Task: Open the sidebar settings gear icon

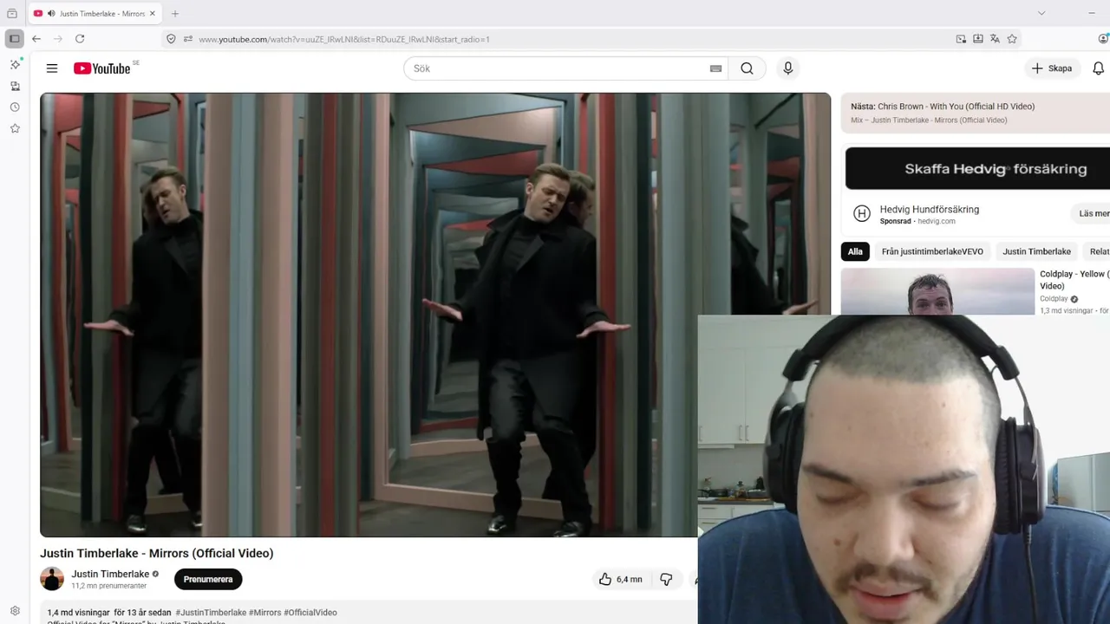Action: point(15,611)
